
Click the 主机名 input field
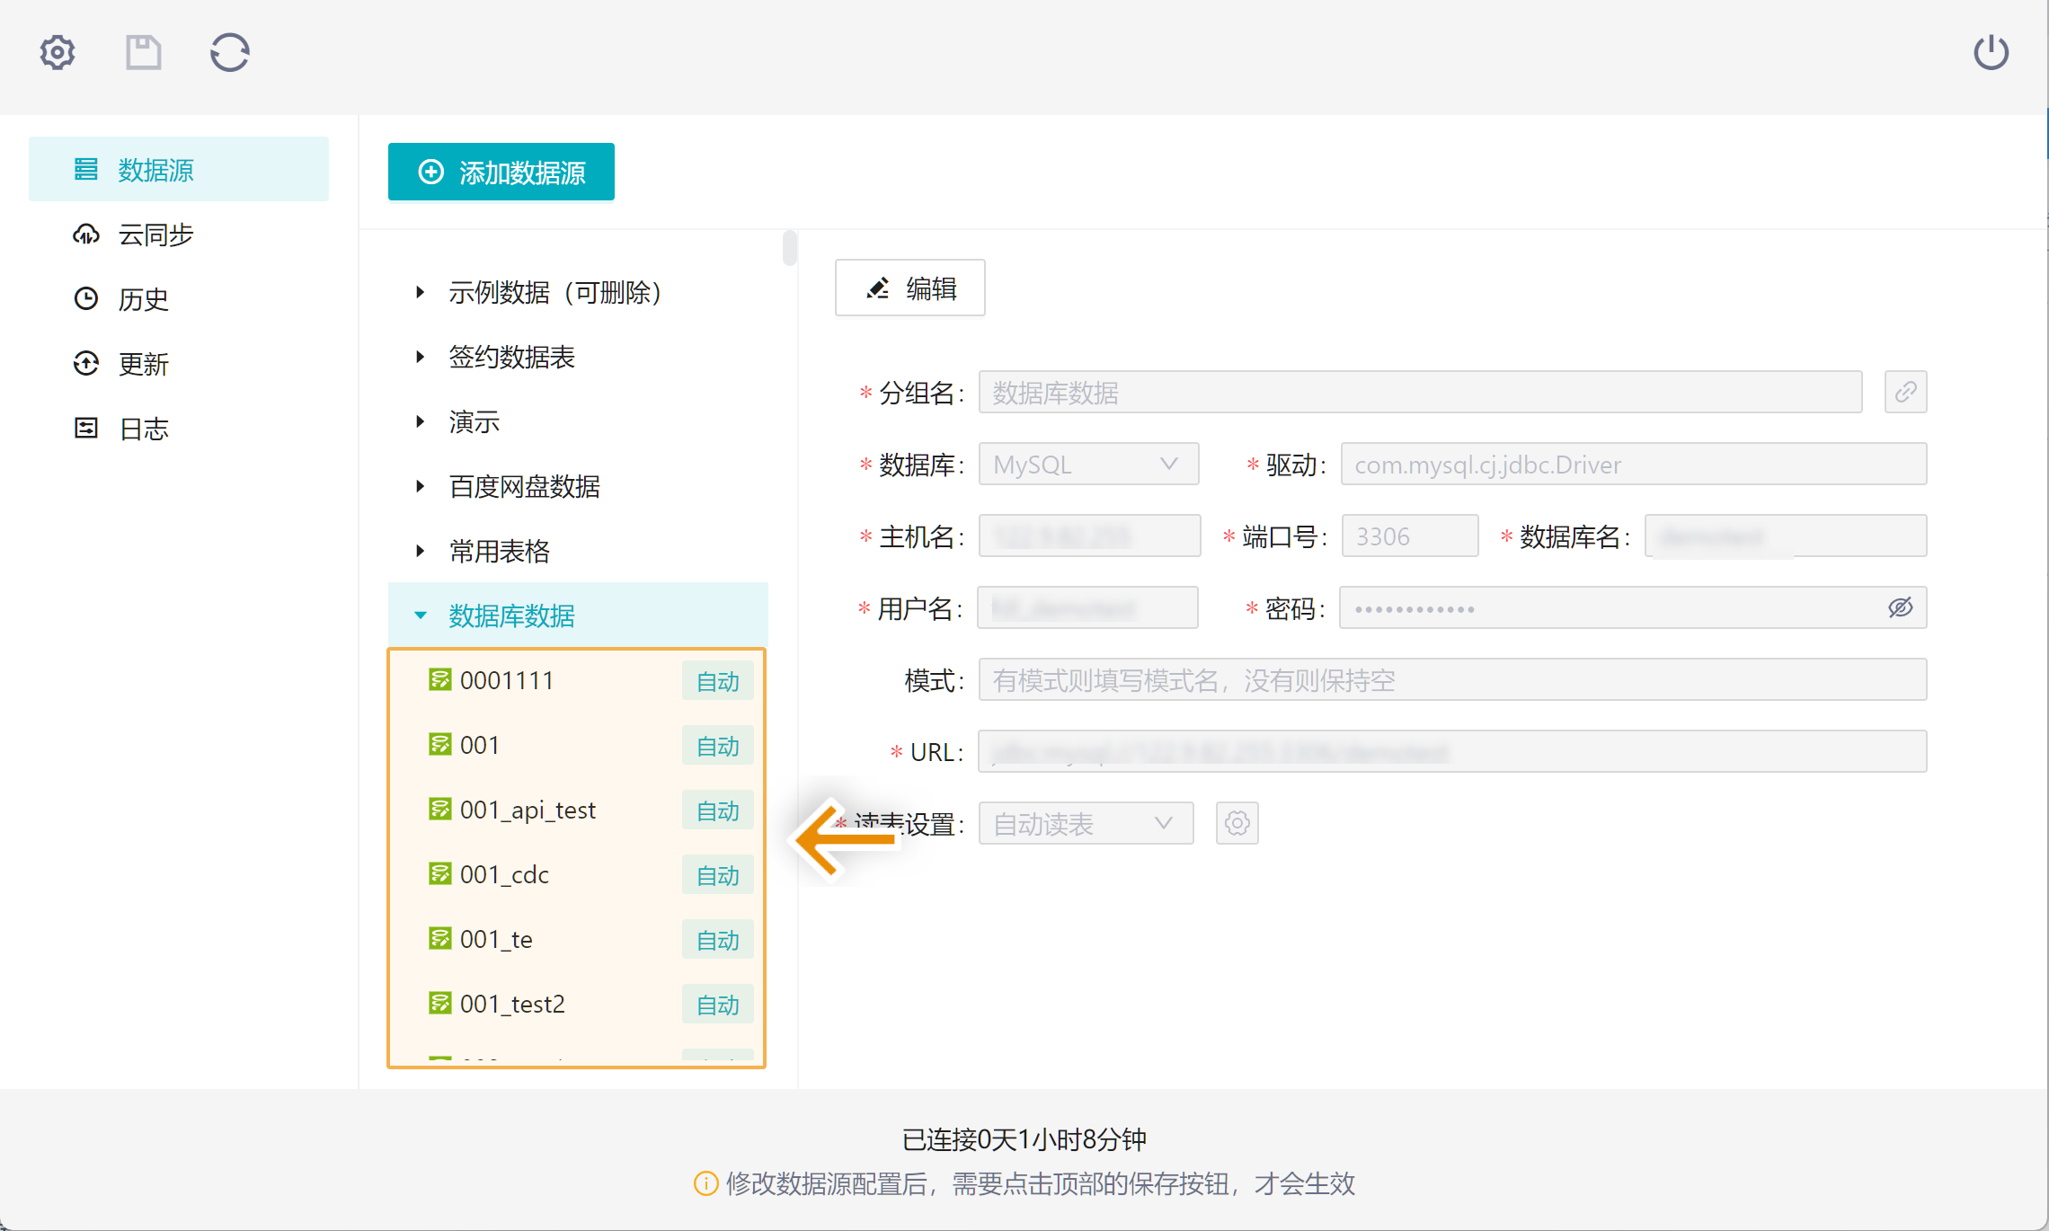pos(1089,536)
